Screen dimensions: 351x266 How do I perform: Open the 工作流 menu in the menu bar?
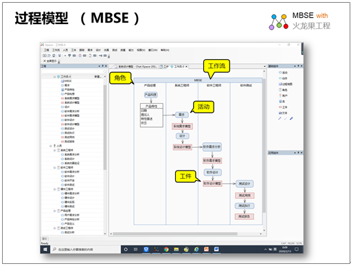pyautogui.click(x=56, y=50)
